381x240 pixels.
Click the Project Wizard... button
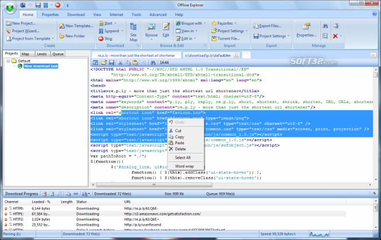pos(22,31)
